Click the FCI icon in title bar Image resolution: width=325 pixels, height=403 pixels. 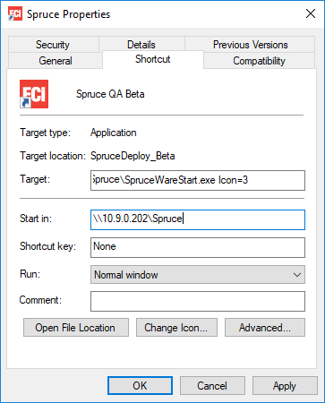coord(15,13)
